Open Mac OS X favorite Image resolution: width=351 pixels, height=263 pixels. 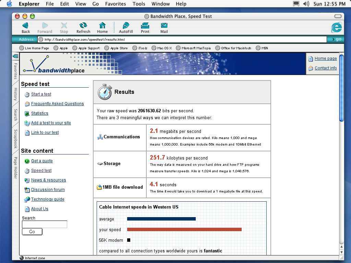coord(162,48)
